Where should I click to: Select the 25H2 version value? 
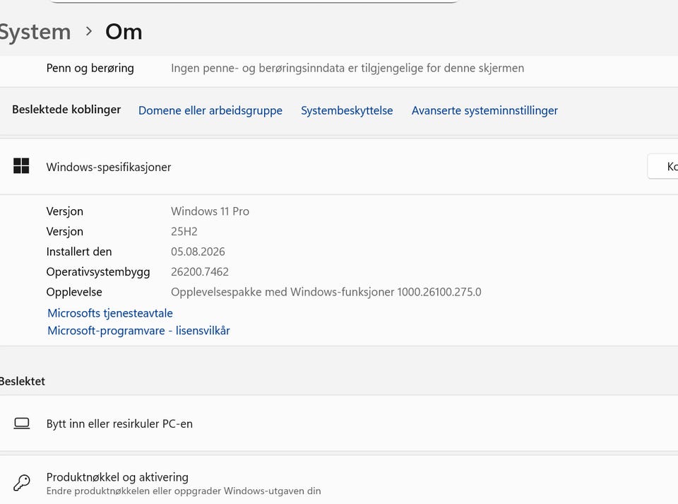tap(184, 231)
